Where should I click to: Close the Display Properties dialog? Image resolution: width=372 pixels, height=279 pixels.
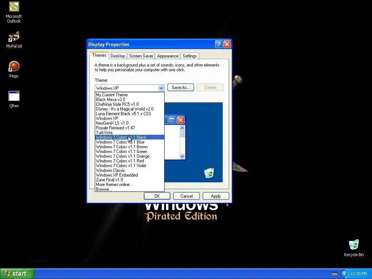[x=227, y=44]
